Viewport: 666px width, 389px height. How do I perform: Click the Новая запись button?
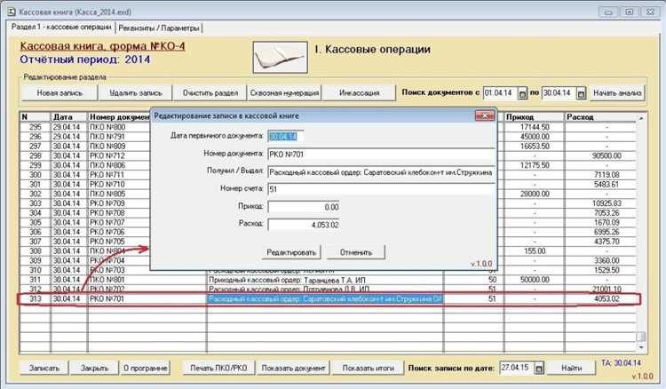click(59, 92)
